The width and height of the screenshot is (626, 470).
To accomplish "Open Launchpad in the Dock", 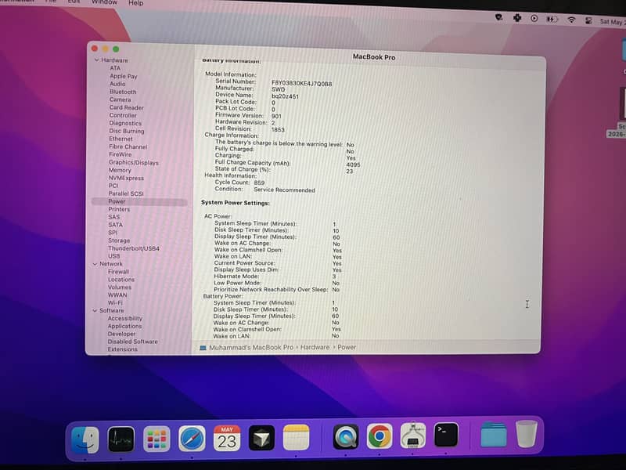I will pos(156,439).
